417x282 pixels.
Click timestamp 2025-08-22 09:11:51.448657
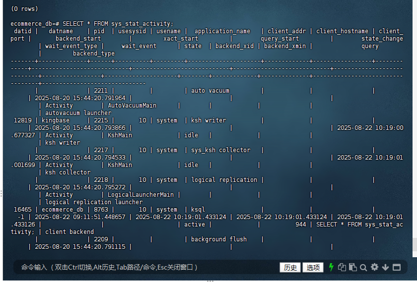tap(80, 217)
